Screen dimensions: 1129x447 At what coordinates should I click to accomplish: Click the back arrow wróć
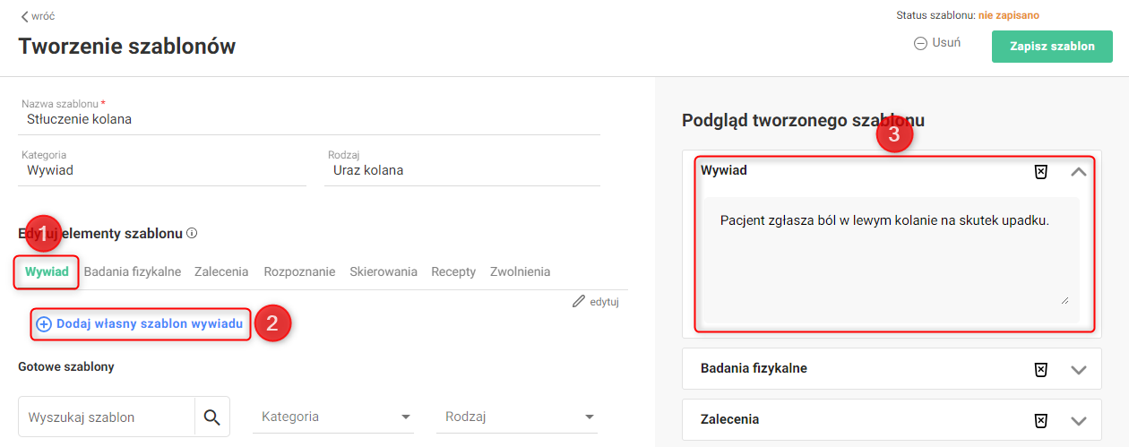pos(24,16)
